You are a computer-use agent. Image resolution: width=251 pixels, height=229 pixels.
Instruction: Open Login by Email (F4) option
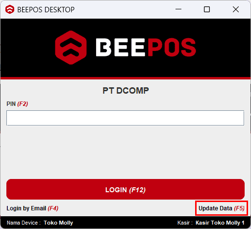click(32, 208)
